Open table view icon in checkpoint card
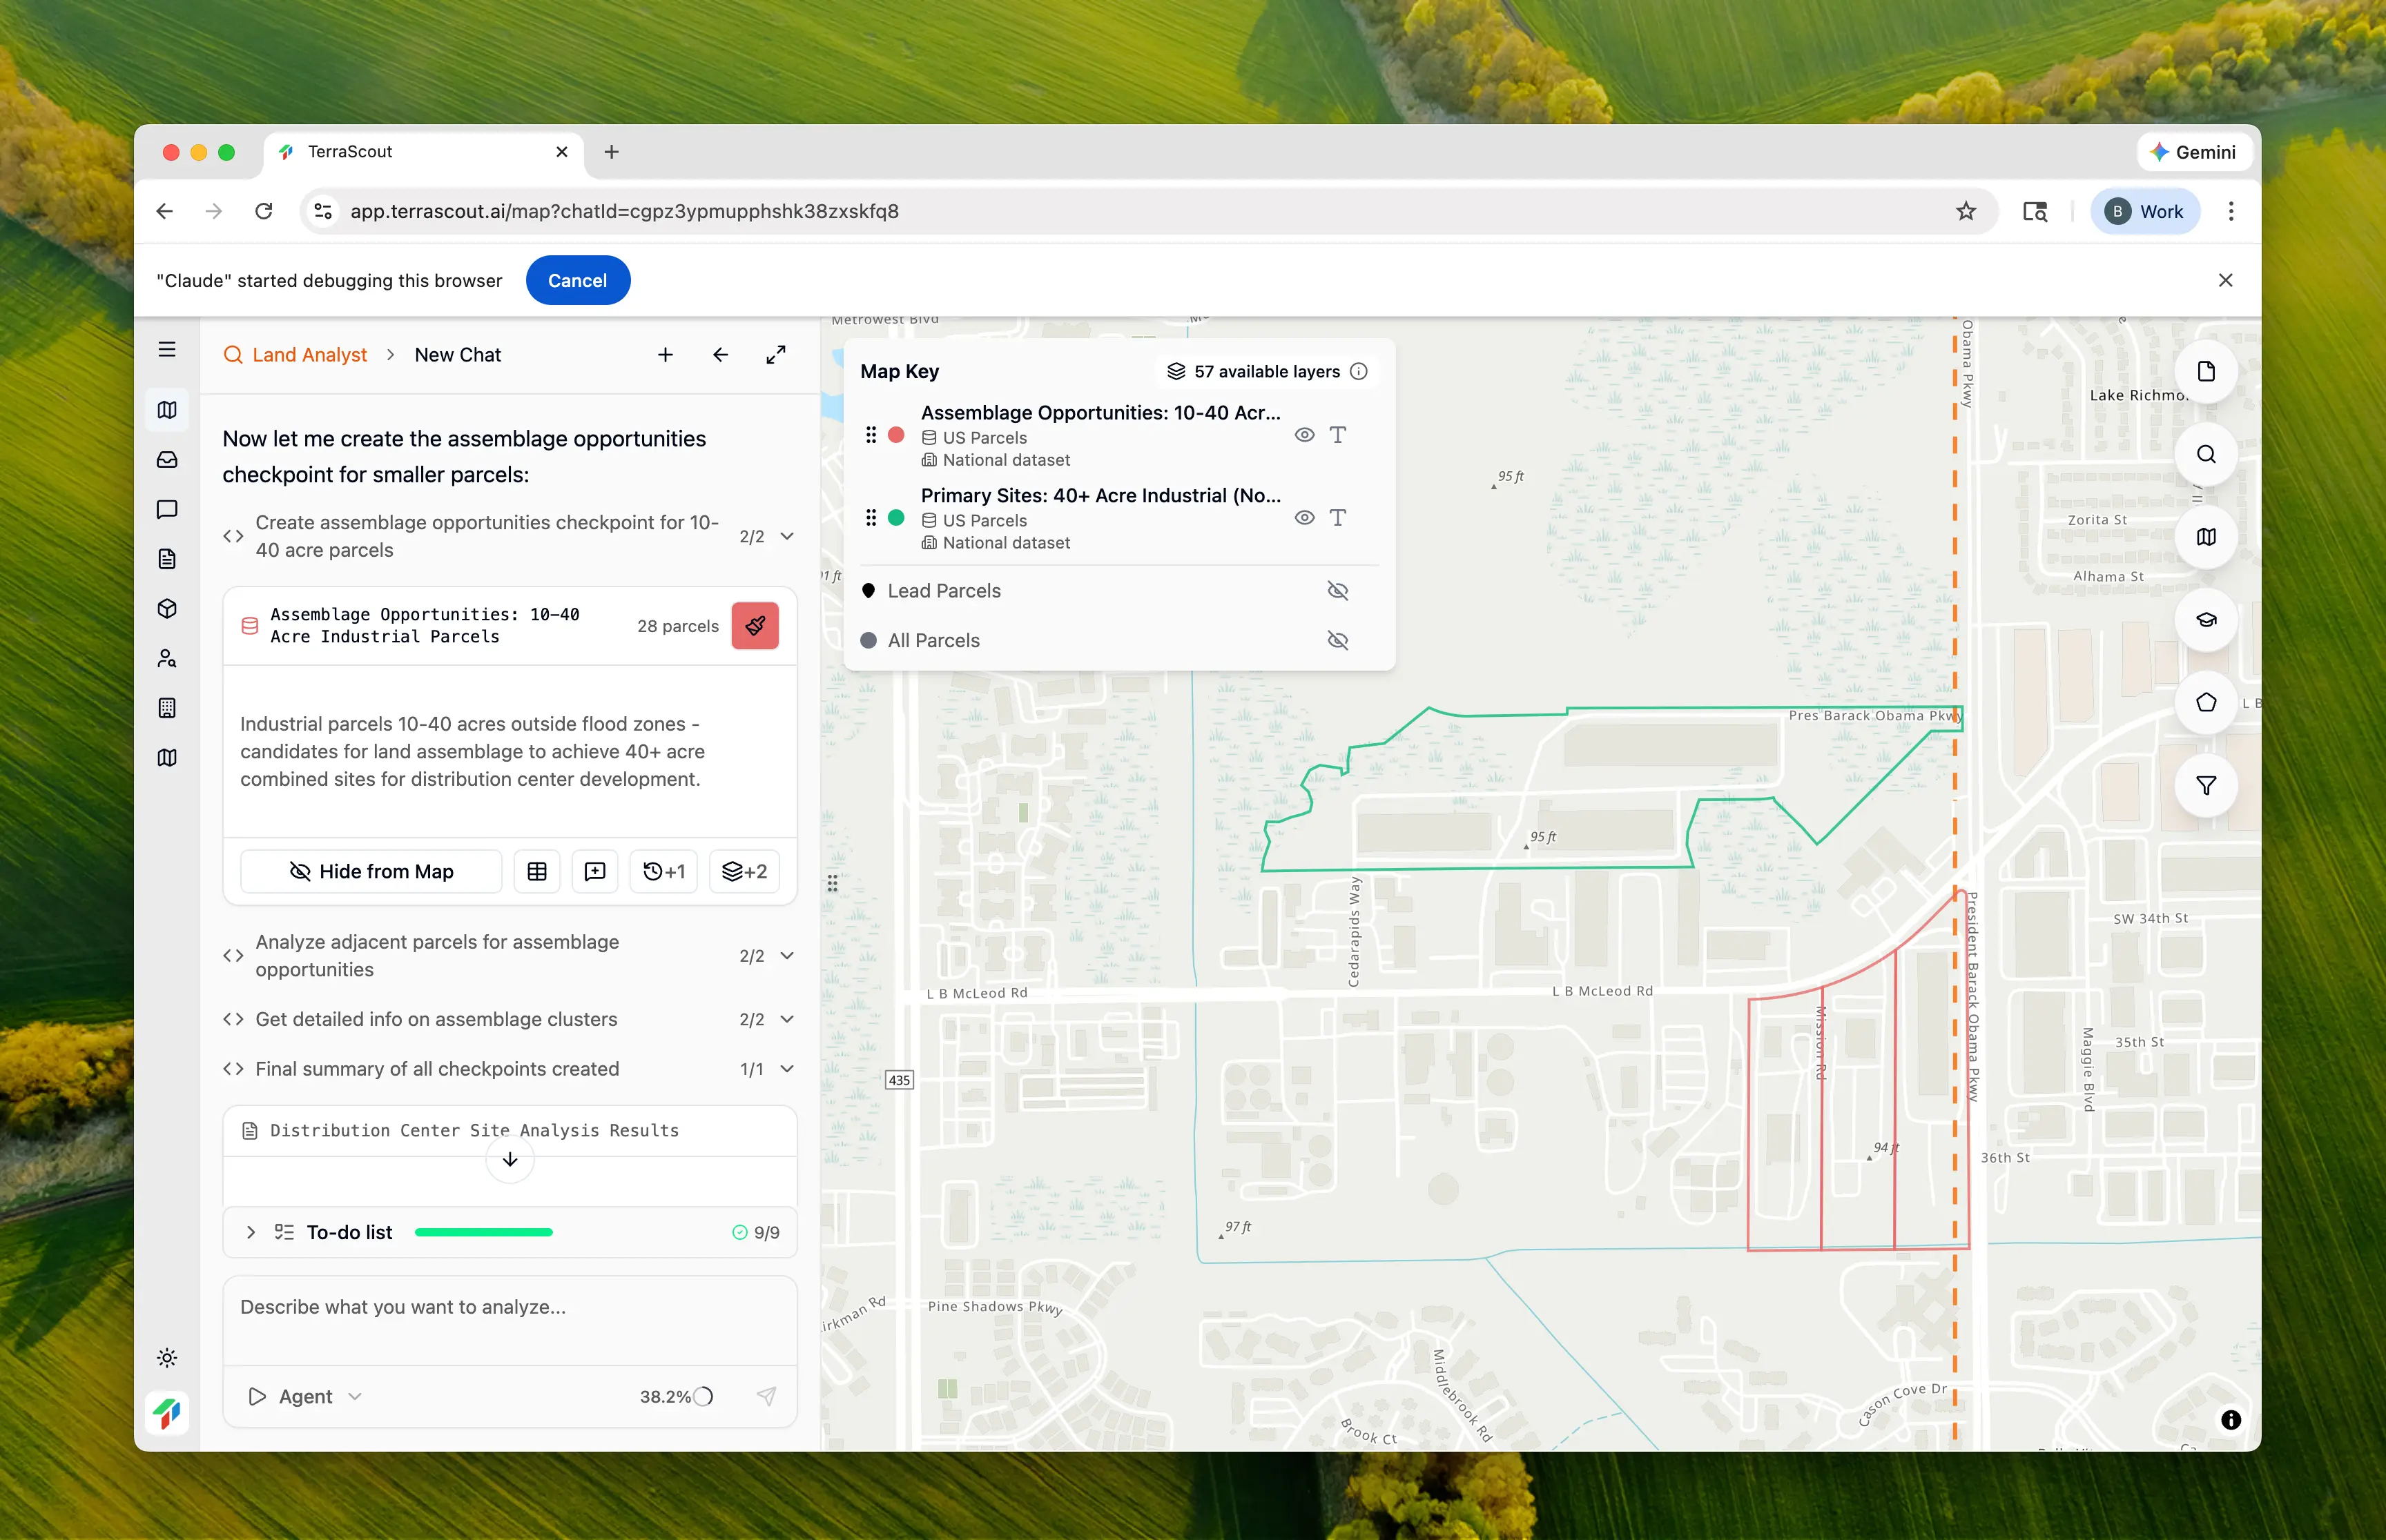 pos(537,872)
